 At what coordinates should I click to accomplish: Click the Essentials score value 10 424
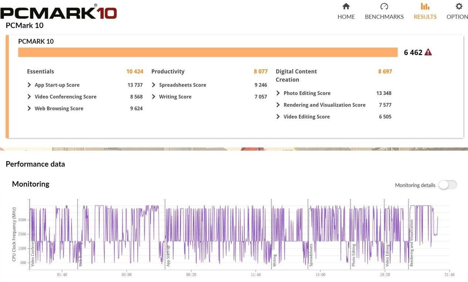click(x=134, y=71)
